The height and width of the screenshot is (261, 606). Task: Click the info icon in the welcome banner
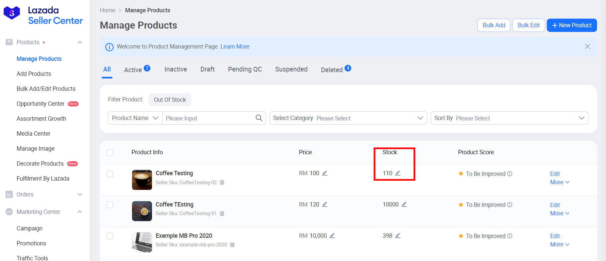[x=109, y=47]
